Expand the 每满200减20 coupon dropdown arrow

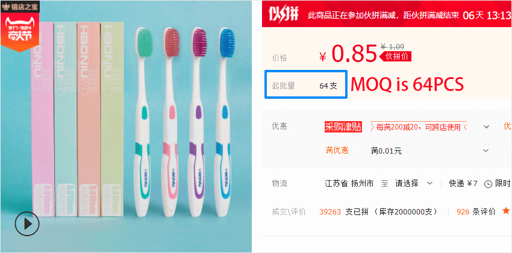(486, 126)
